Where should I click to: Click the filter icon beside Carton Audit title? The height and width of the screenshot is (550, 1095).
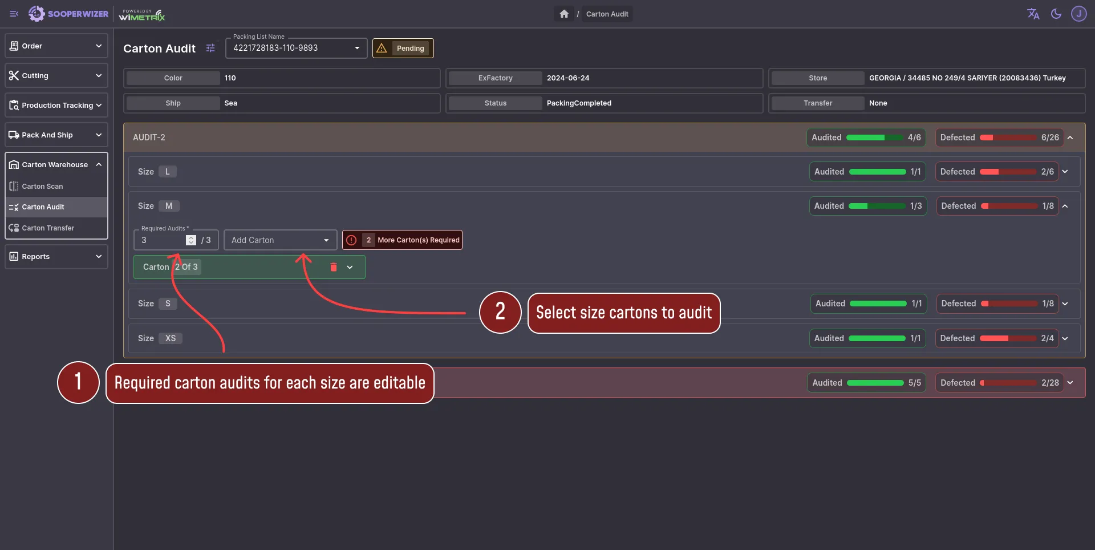pos(210,48)
